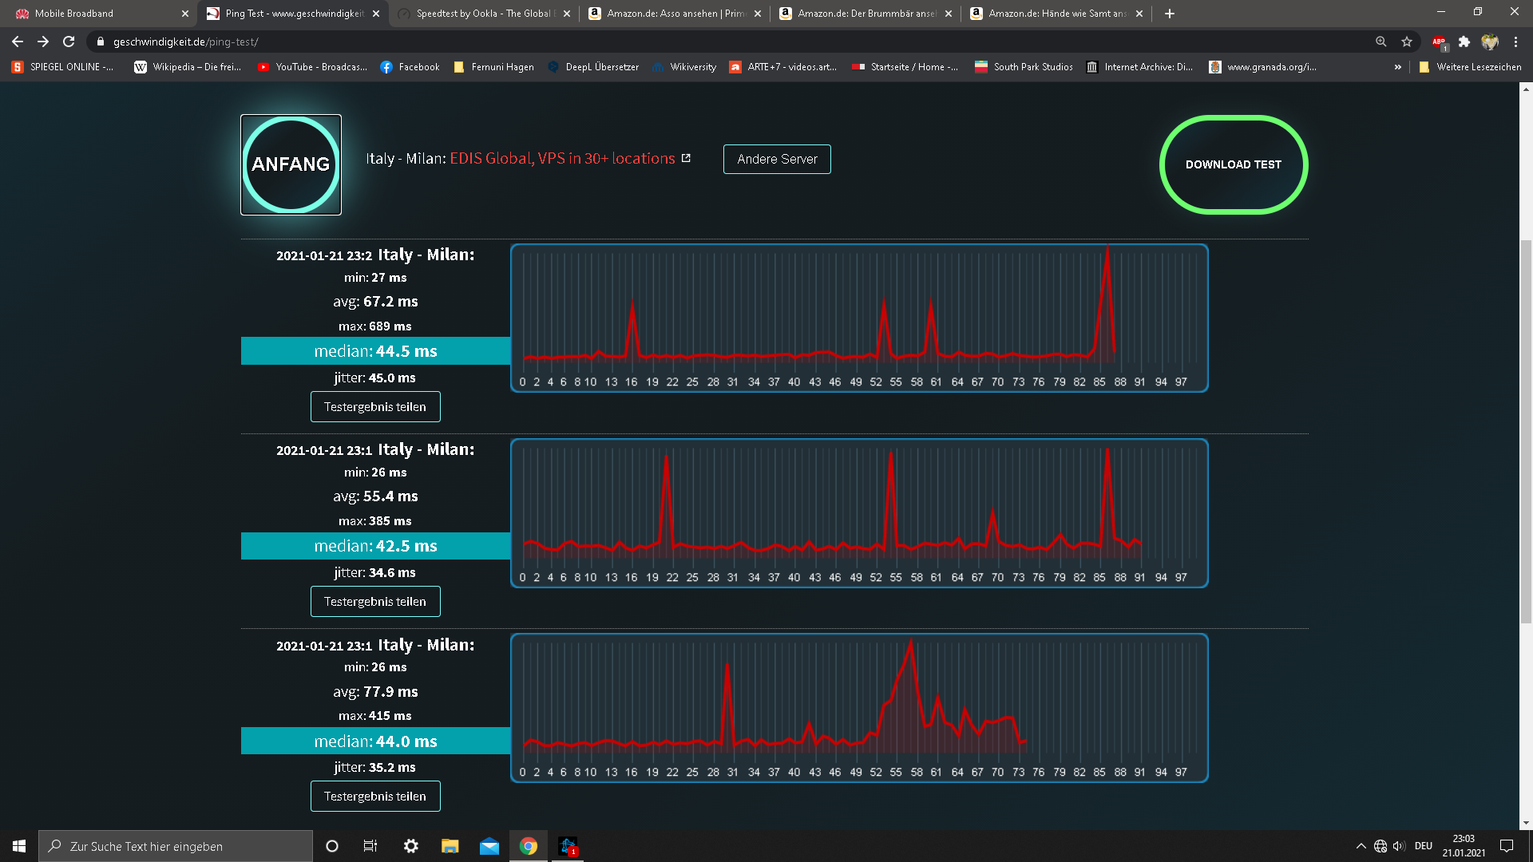Click the ANFANG start ping test button
The image size is (1533, 862).
pos(291,164)
